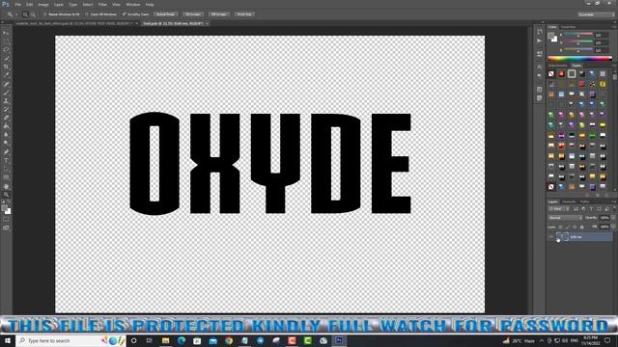This screenshot has width=618, height=347.
Task: Hide the text layer with eye icon
Action: 551,237
